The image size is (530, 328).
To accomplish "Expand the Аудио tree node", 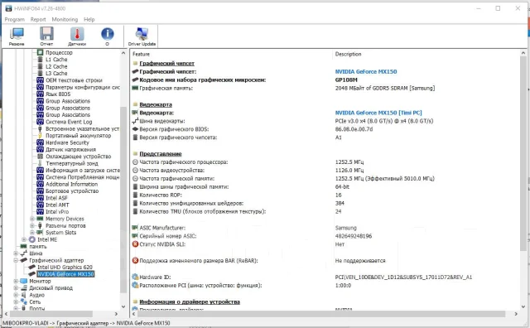I will click(16, 295).
